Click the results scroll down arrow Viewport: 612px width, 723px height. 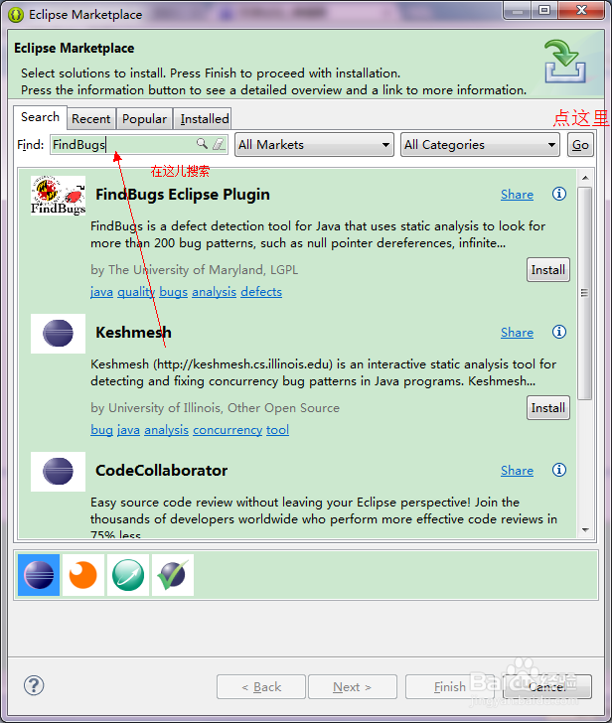585,530
